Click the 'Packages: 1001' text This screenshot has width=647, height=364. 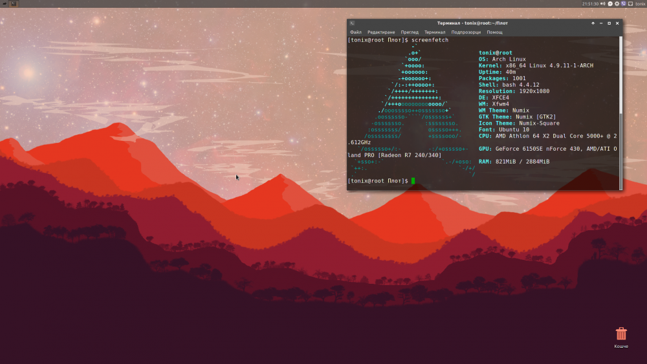coord(502,78)
